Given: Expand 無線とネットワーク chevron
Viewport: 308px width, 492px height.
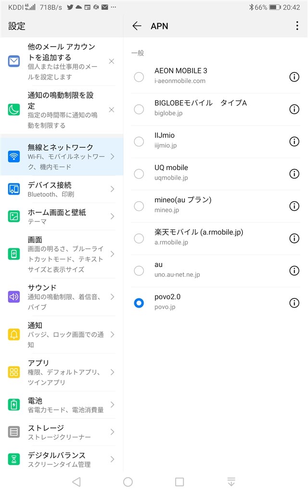Looking at the screenshot, I should 112,156.
